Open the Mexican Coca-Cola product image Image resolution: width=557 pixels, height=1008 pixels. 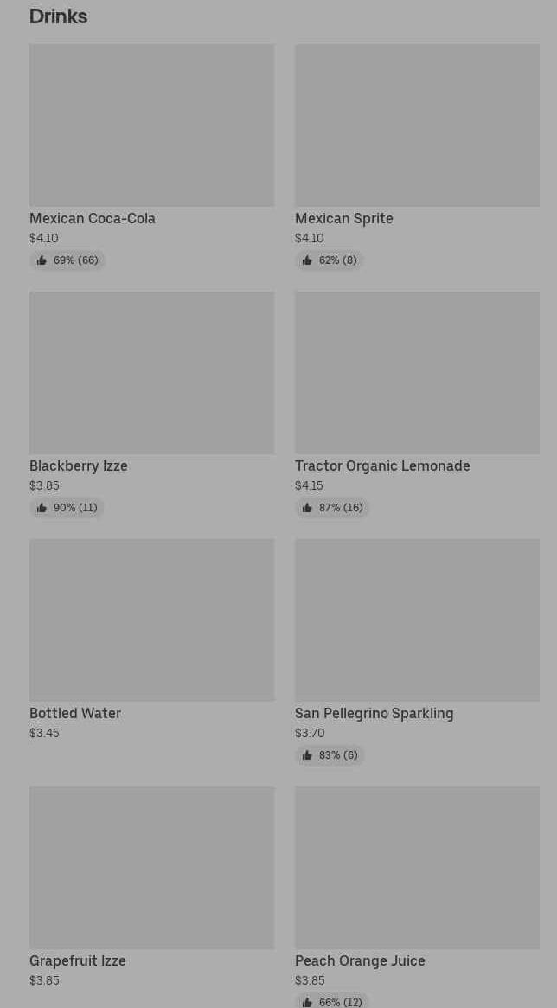[151, 125]
